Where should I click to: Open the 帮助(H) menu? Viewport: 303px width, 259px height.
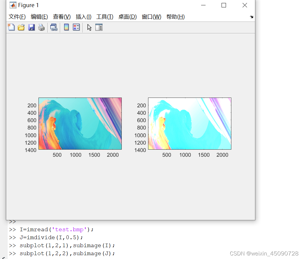click(175, 17)
